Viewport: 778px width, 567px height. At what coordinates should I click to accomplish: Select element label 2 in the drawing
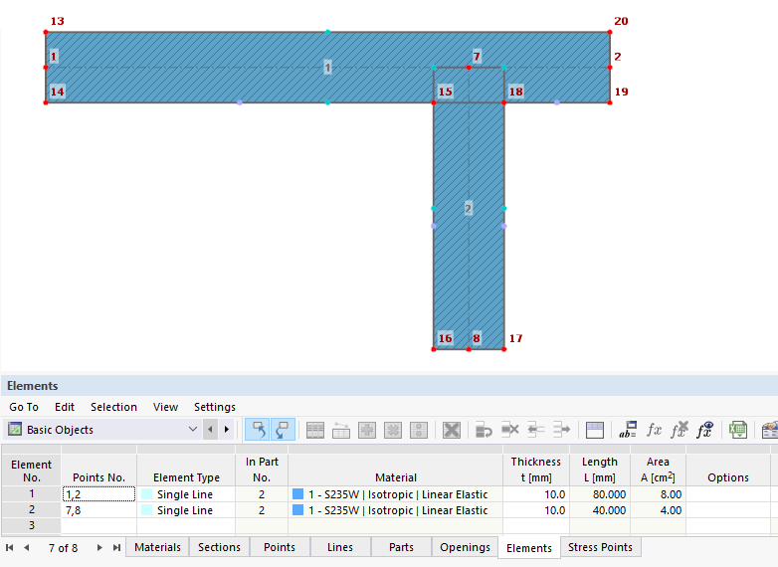pos(468,208)
